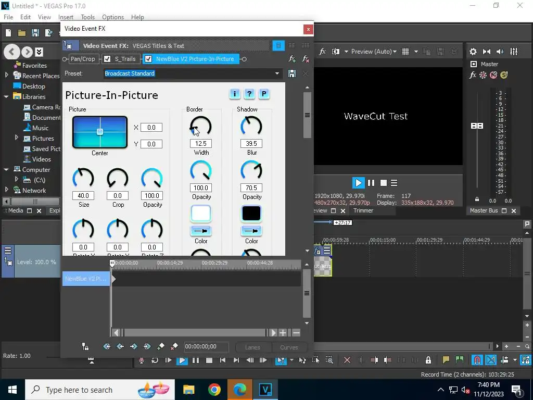Toggle the lock icon in the timeline toolbar

[428, 360]
